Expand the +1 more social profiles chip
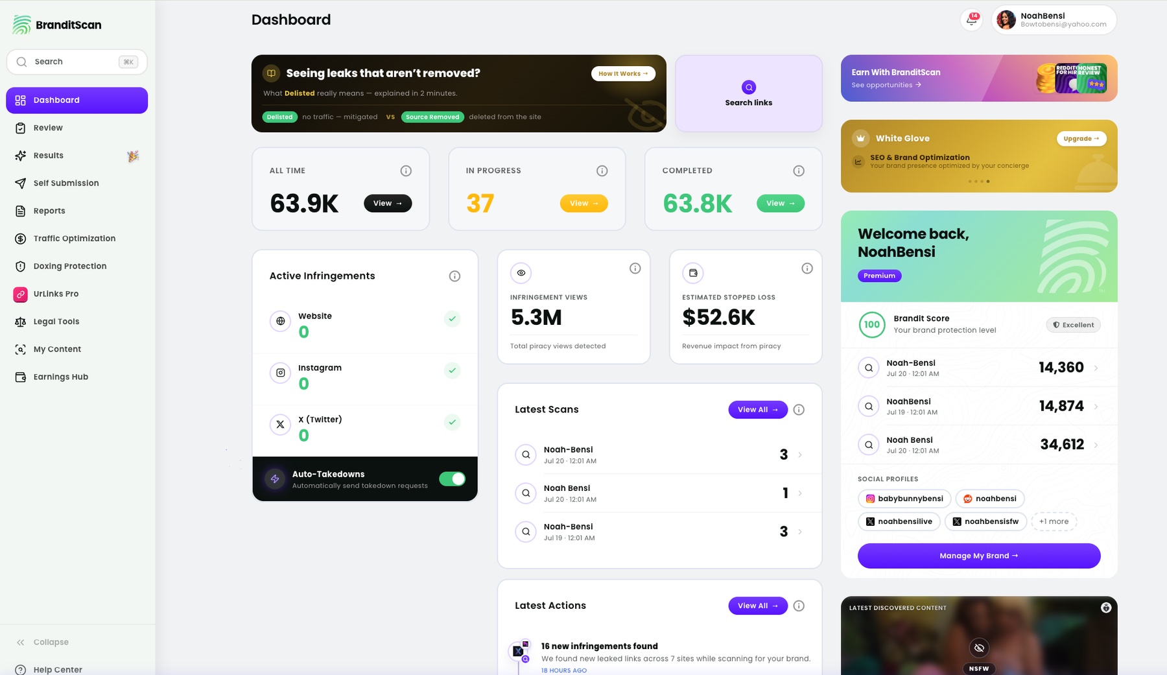The image size is (1167, 675). (1054, 521)
